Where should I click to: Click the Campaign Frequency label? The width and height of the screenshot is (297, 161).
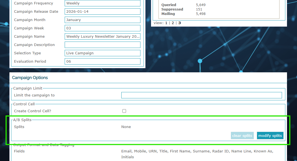34,3
